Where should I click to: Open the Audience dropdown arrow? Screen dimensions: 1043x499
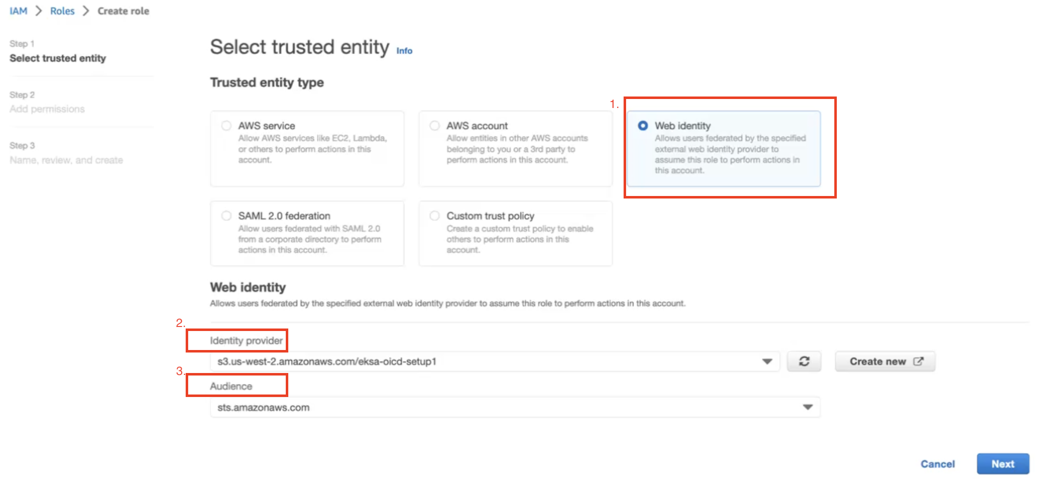pos(807,407)
